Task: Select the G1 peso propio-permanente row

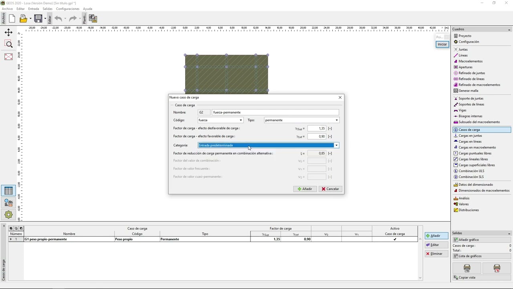Action: coord(213,239)
